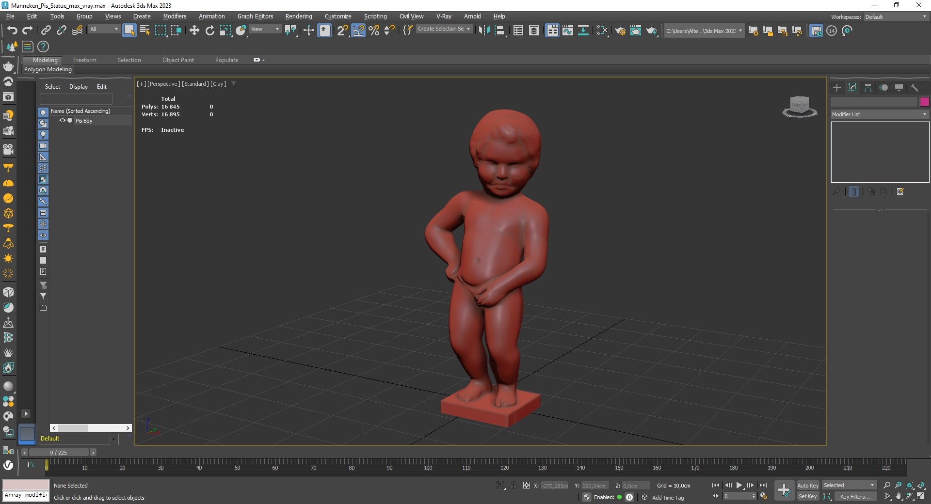Click the Scene Explorer horizontal scrollbar
This screenshot has height=504, width=931.
click(91, 428)
